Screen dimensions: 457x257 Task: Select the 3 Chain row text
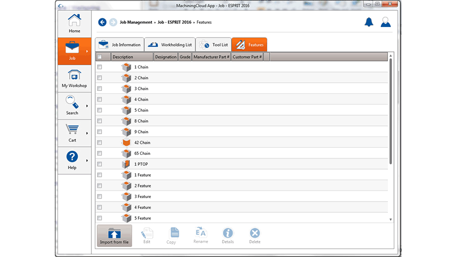[141, 88]
